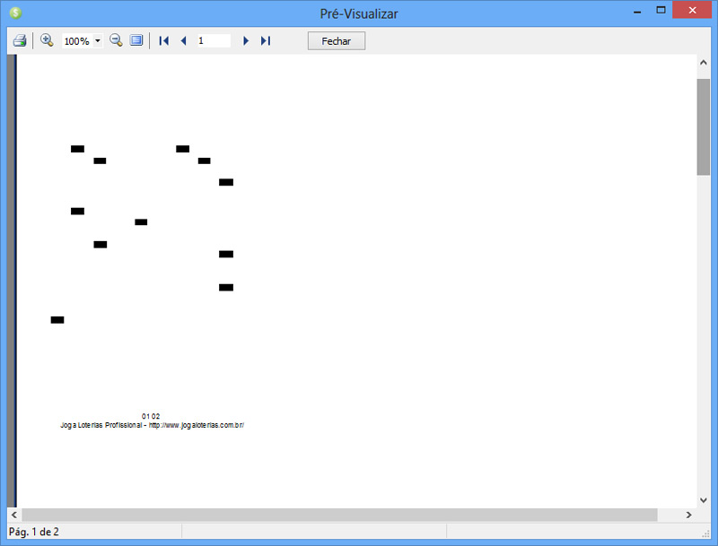Jump to last page
Image resolution: width=718 pixels, height=546 pixels.
266,40
